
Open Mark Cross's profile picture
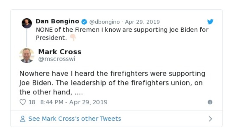click(x=27, y=55)
